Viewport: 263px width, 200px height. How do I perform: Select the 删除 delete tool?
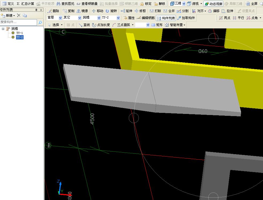coord(53,11)
